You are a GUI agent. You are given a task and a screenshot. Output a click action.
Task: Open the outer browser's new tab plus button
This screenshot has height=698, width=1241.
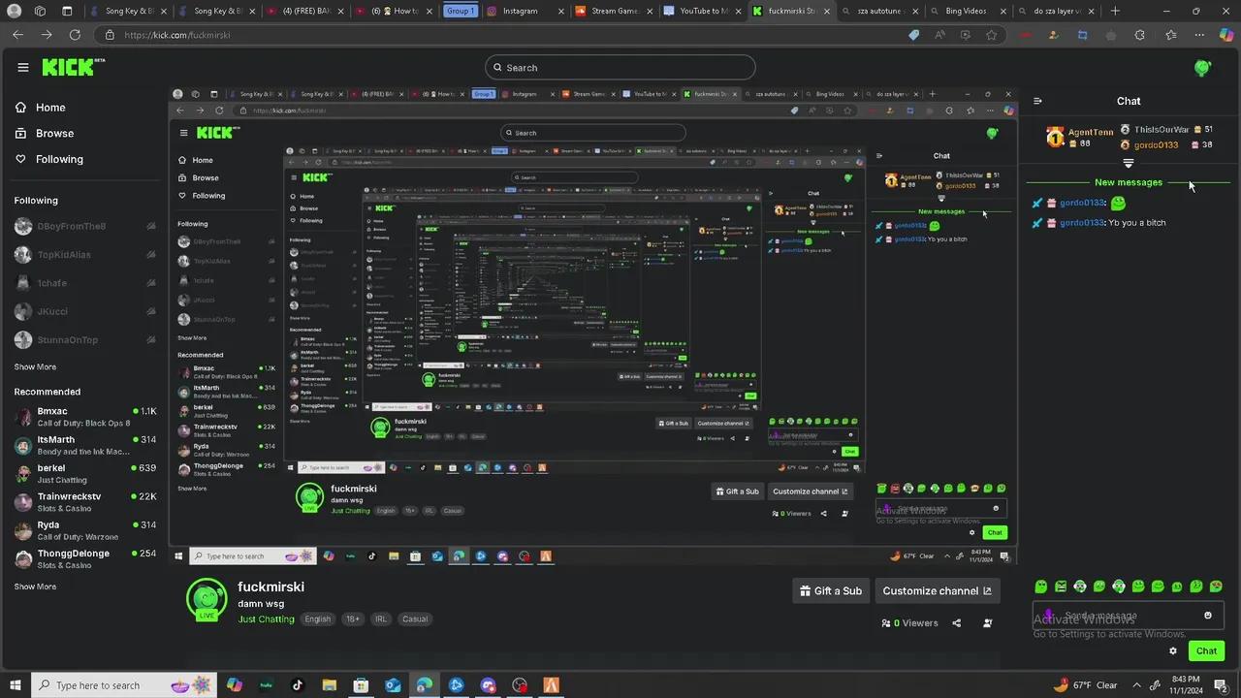1115,12
